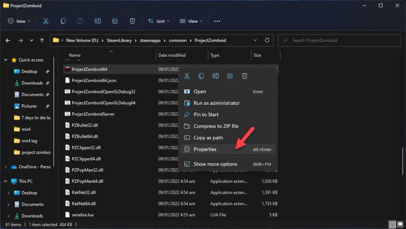Select the PZPopMan64.dll file

click(88, 181)
